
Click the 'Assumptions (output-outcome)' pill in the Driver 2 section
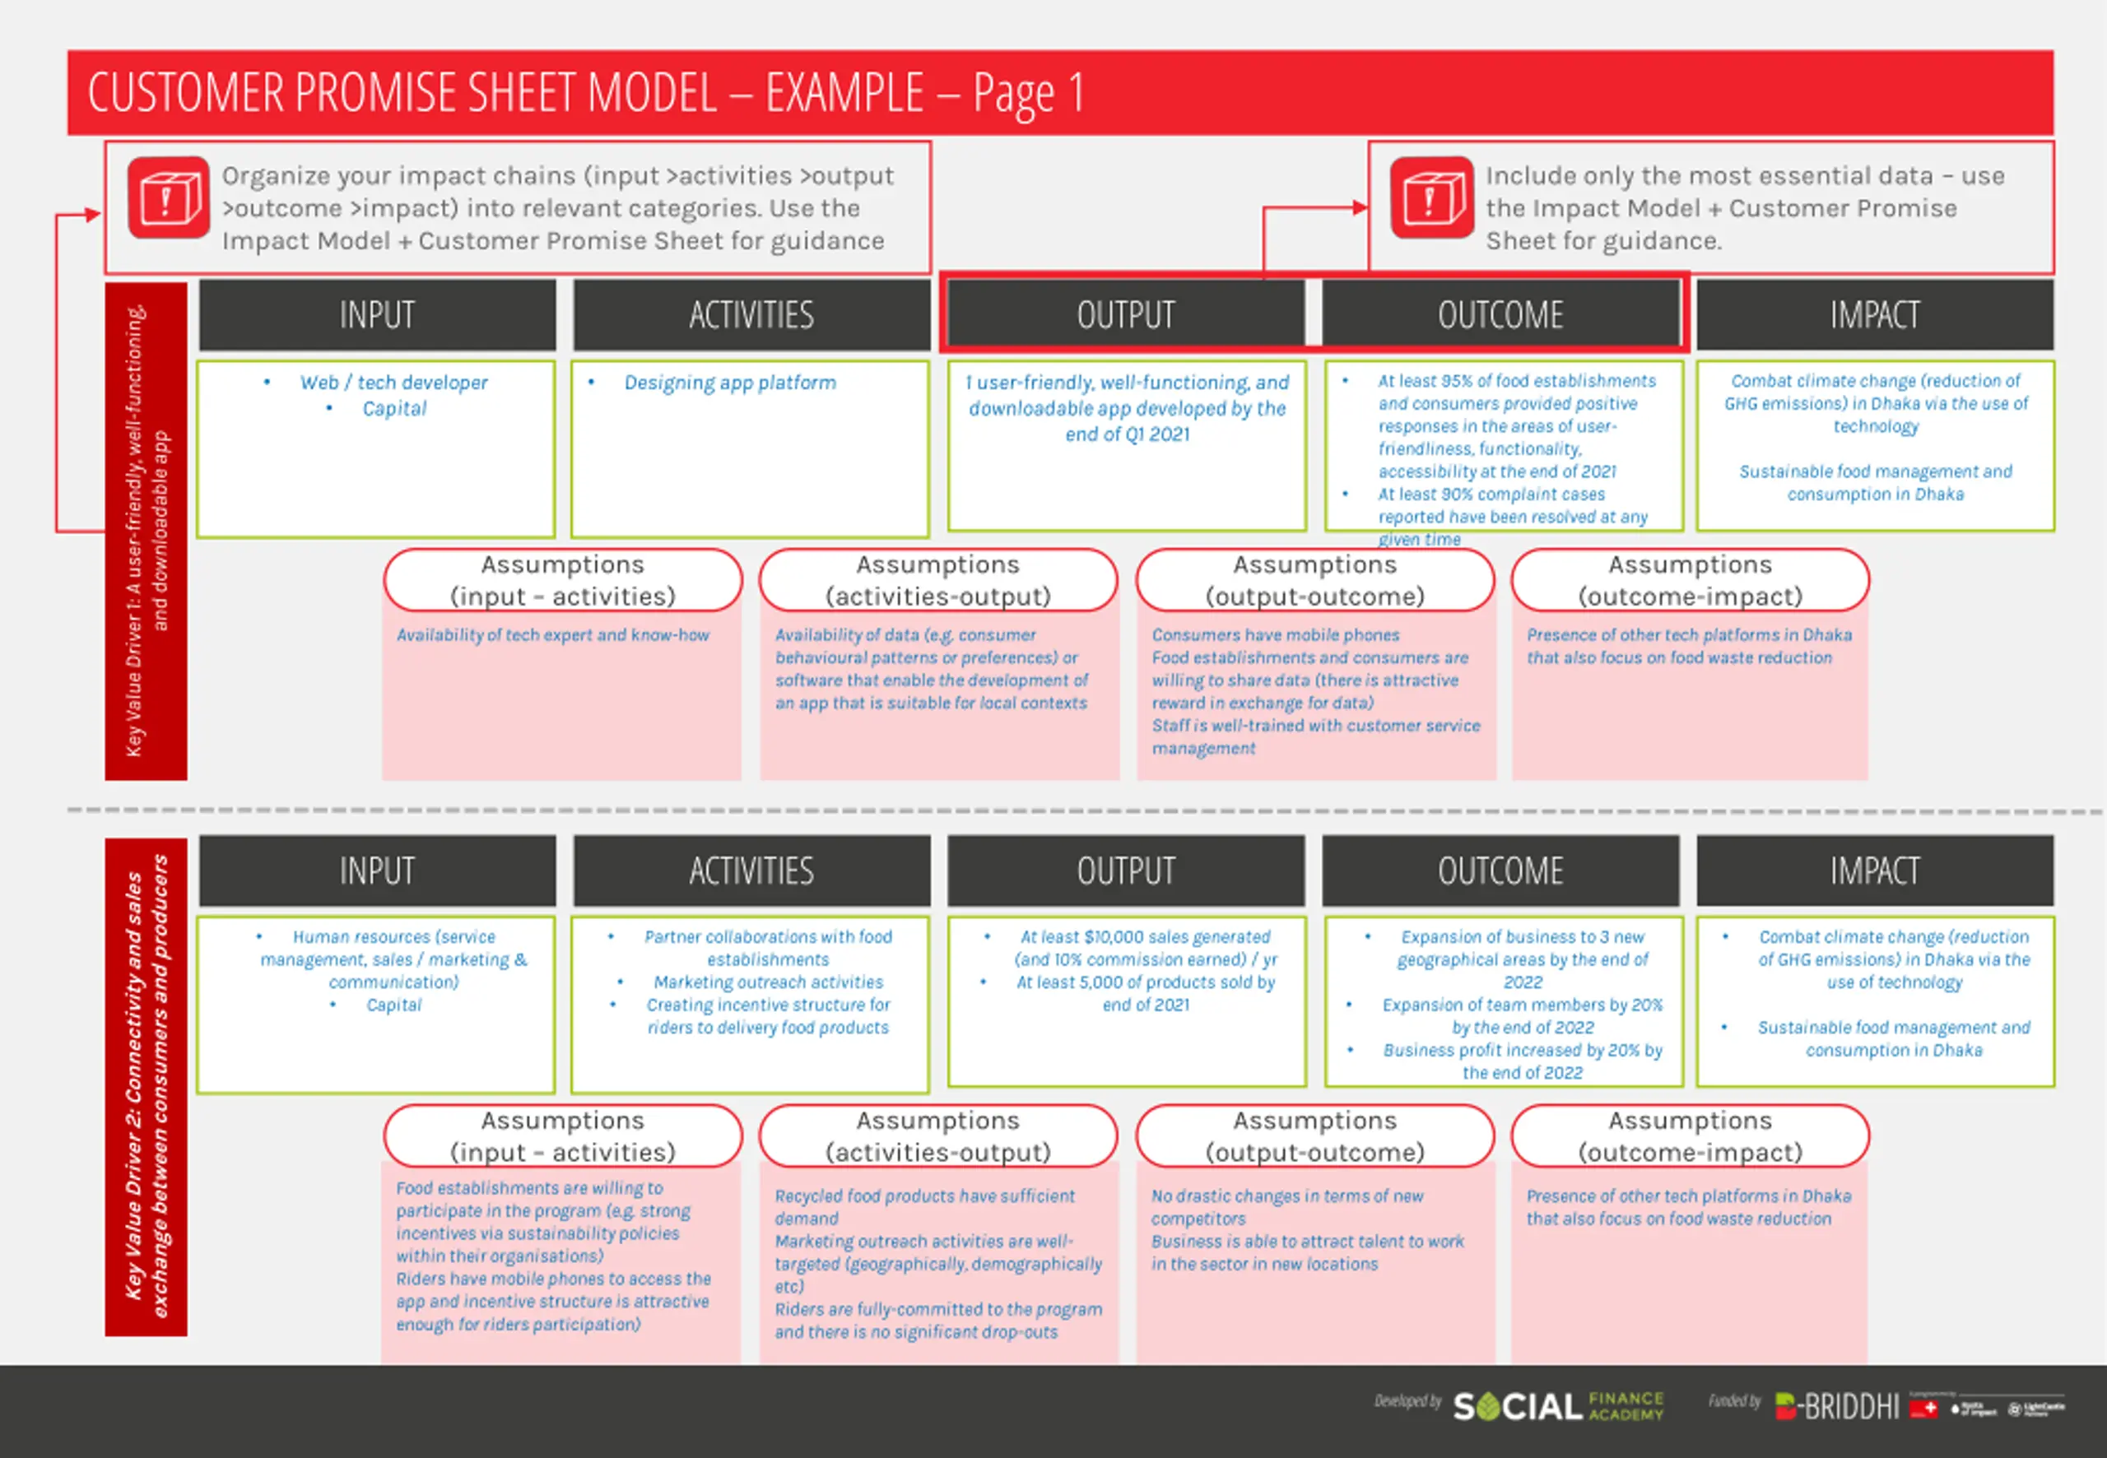click(x=1315, y=1135)
